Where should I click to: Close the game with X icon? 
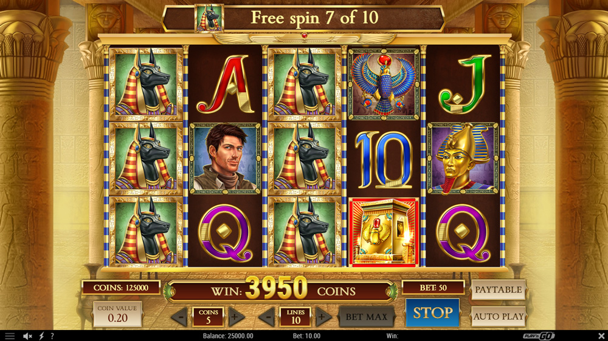[x=601, y=336]
